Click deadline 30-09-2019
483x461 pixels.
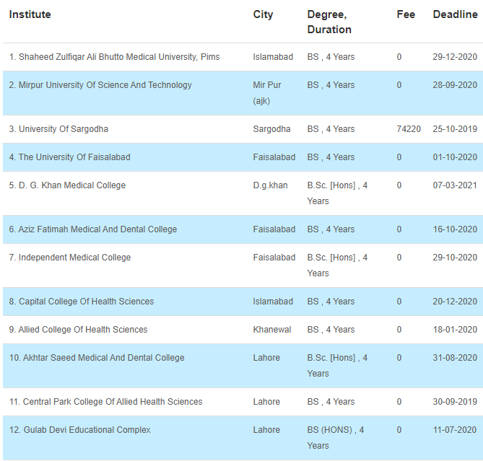tap(455, 402)
